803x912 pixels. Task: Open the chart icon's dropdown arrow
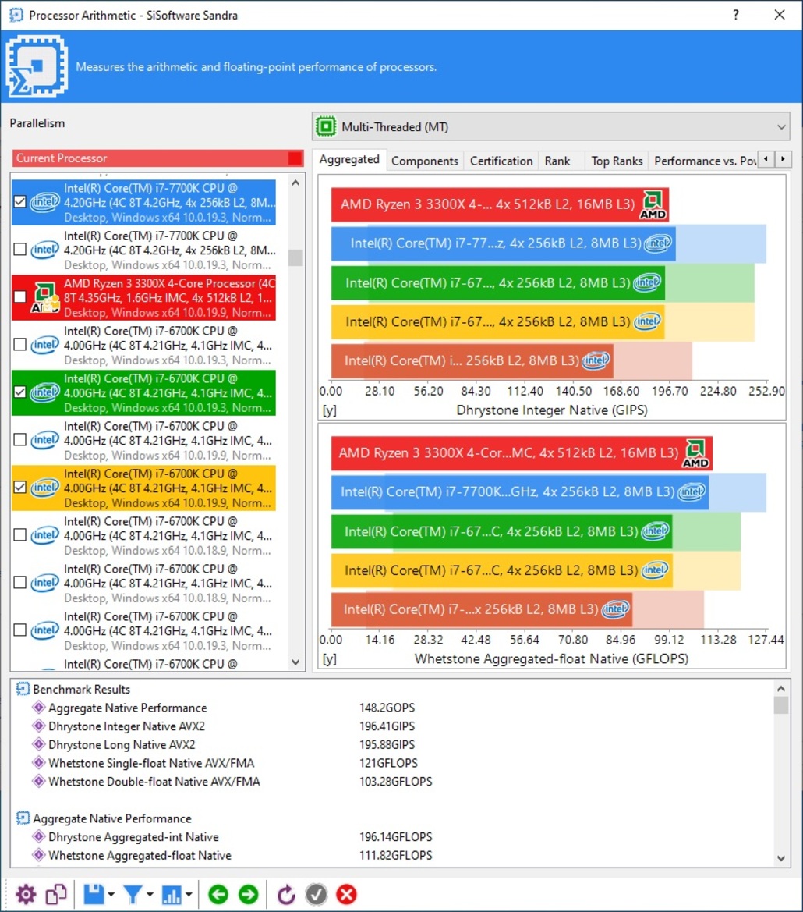click(x=189, y=895)
